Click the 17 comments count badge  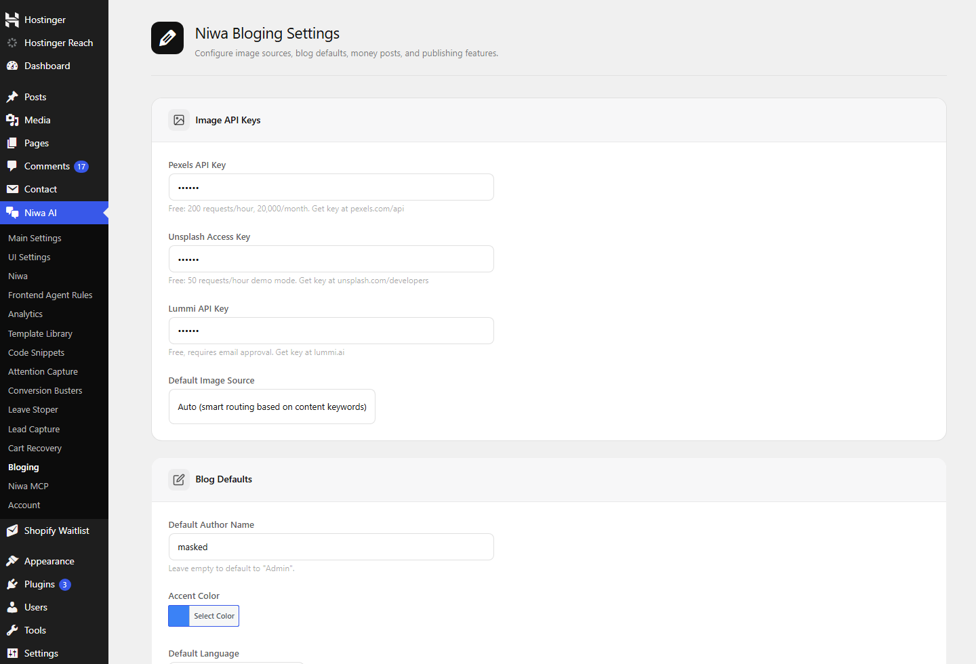tap(81, 167)
